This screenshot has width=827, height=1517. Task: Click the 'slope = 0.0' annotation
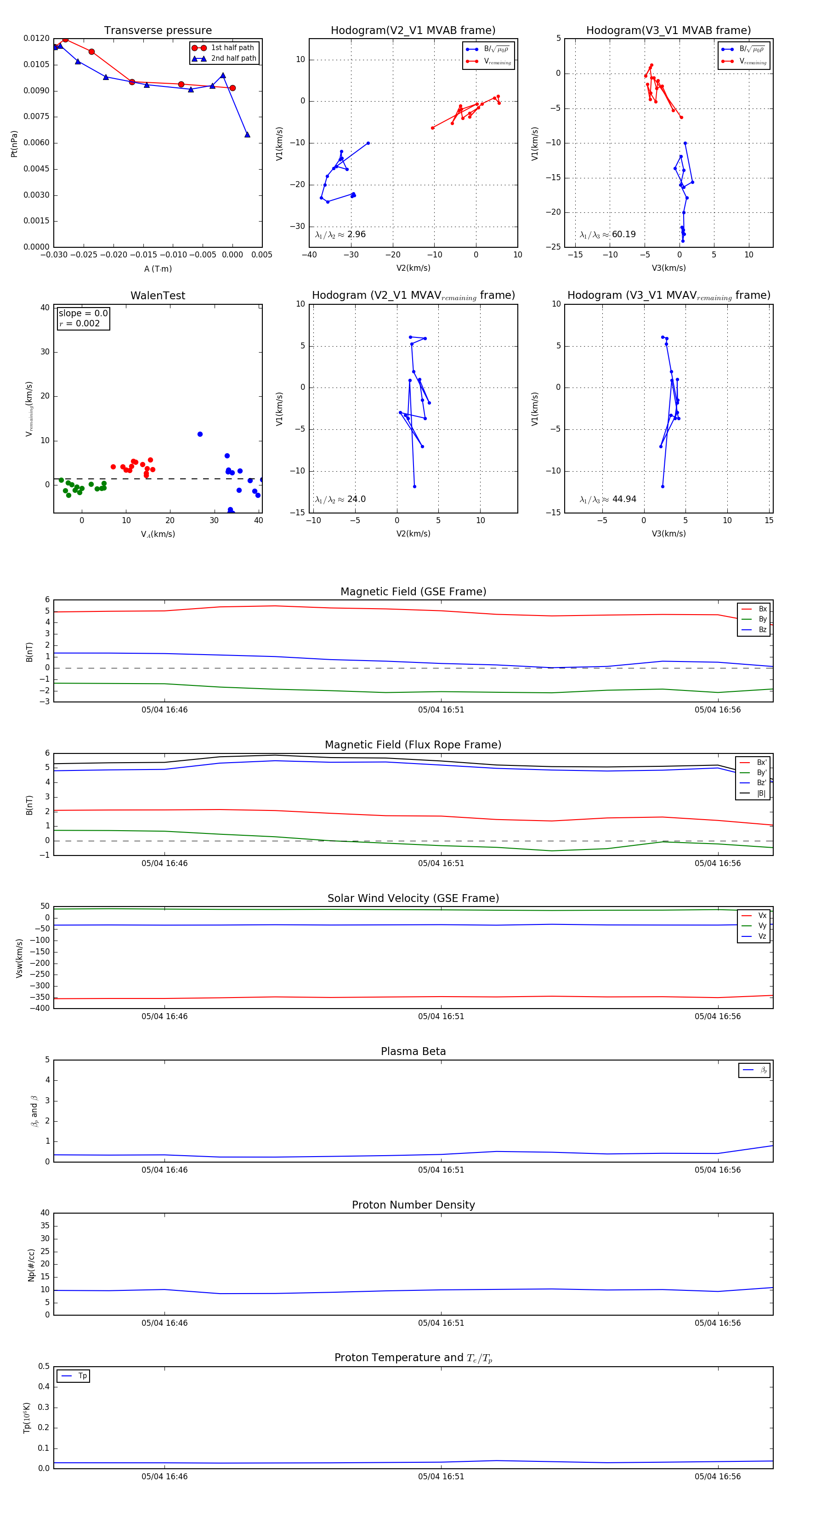click(83, 314)
